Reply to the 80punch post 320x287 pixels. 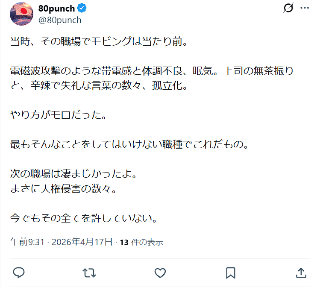tap(19, 272)
